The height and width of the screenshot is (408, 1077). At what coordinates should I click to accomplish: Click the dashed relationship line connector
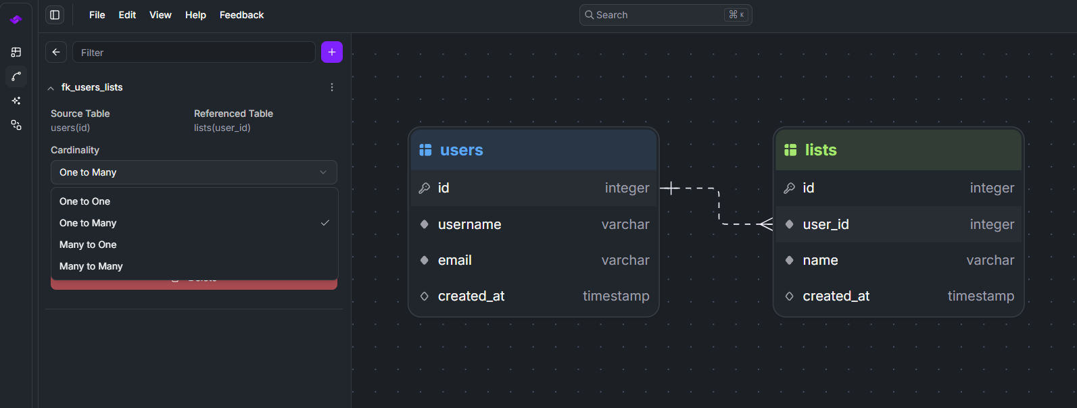[719, 206]
